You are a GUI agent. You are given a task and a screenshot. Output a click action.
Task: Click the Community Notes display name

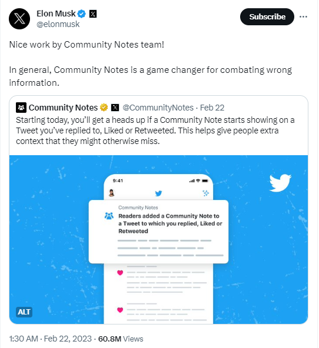tap(63, 108)
